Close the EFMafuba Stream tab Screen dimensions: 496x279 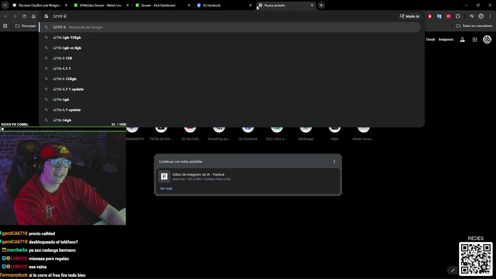(127, 5)
